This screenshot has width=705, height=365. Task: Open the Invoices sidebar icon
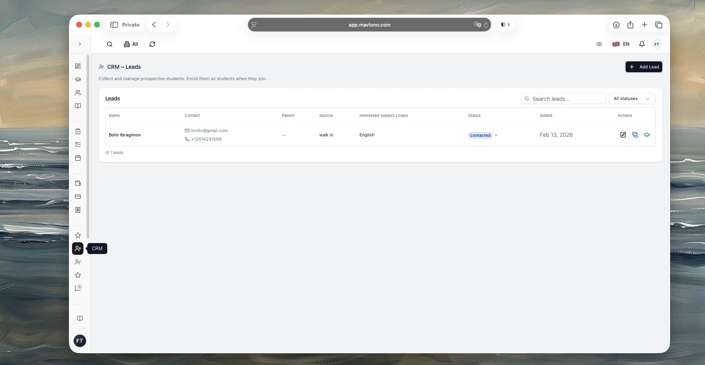pos(78,210)
